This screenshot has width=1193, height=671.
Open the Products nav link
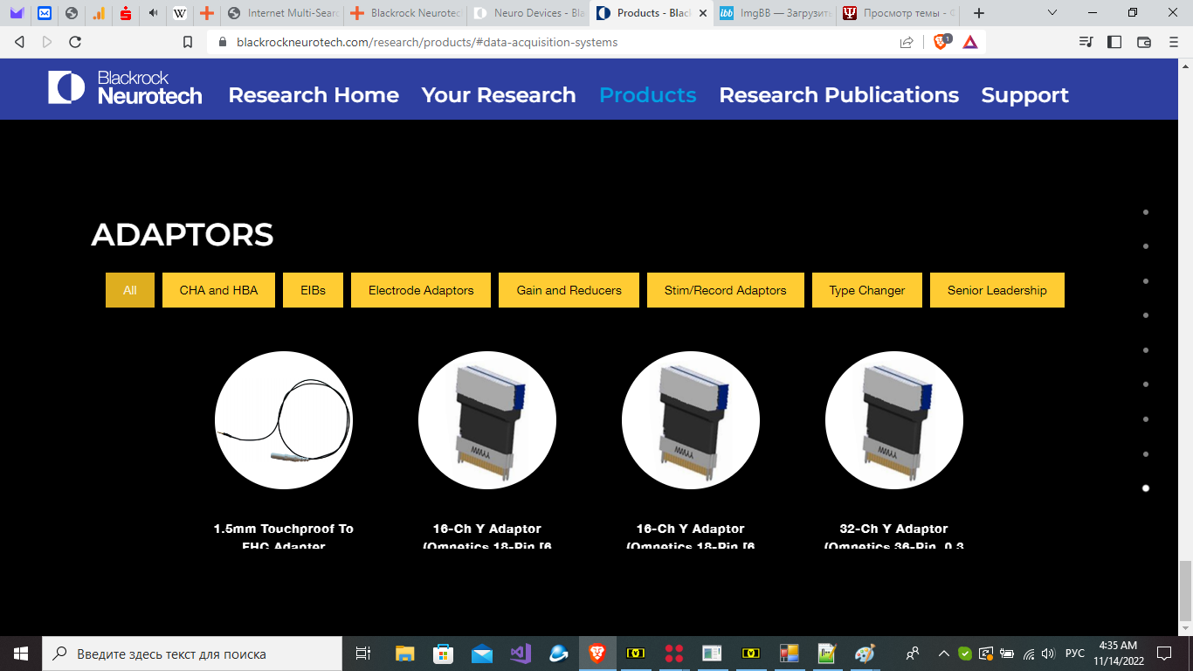pyautogui.click(x=648, y=94)
